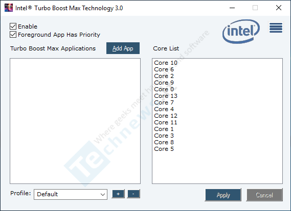Select Core 2 in the Core List
This screenshot has height=211, width=291.
pos(164,76)
